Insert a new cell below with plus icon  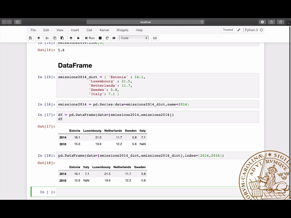[39, 38]
